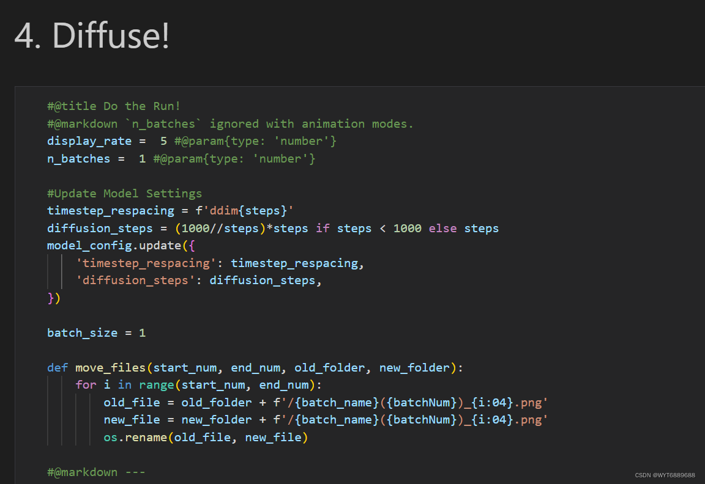Click the diffusion_steps assignment variable
Image resolution: width=705 pixels, height=484 pixels.
click(100, 229)
